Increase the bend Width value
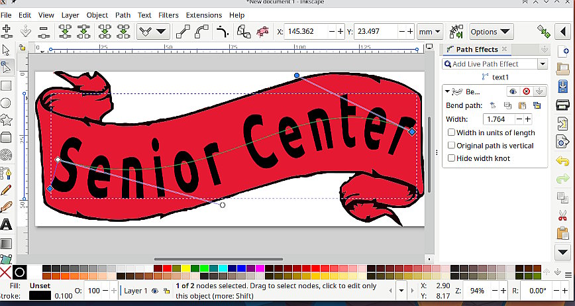The width and height of the screenshot is (575, 306). 528,119
